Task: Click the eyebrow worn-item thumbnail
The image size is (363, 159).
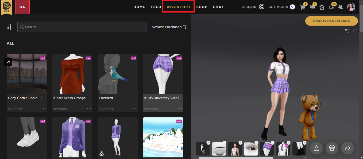Action: coord(219,149)
